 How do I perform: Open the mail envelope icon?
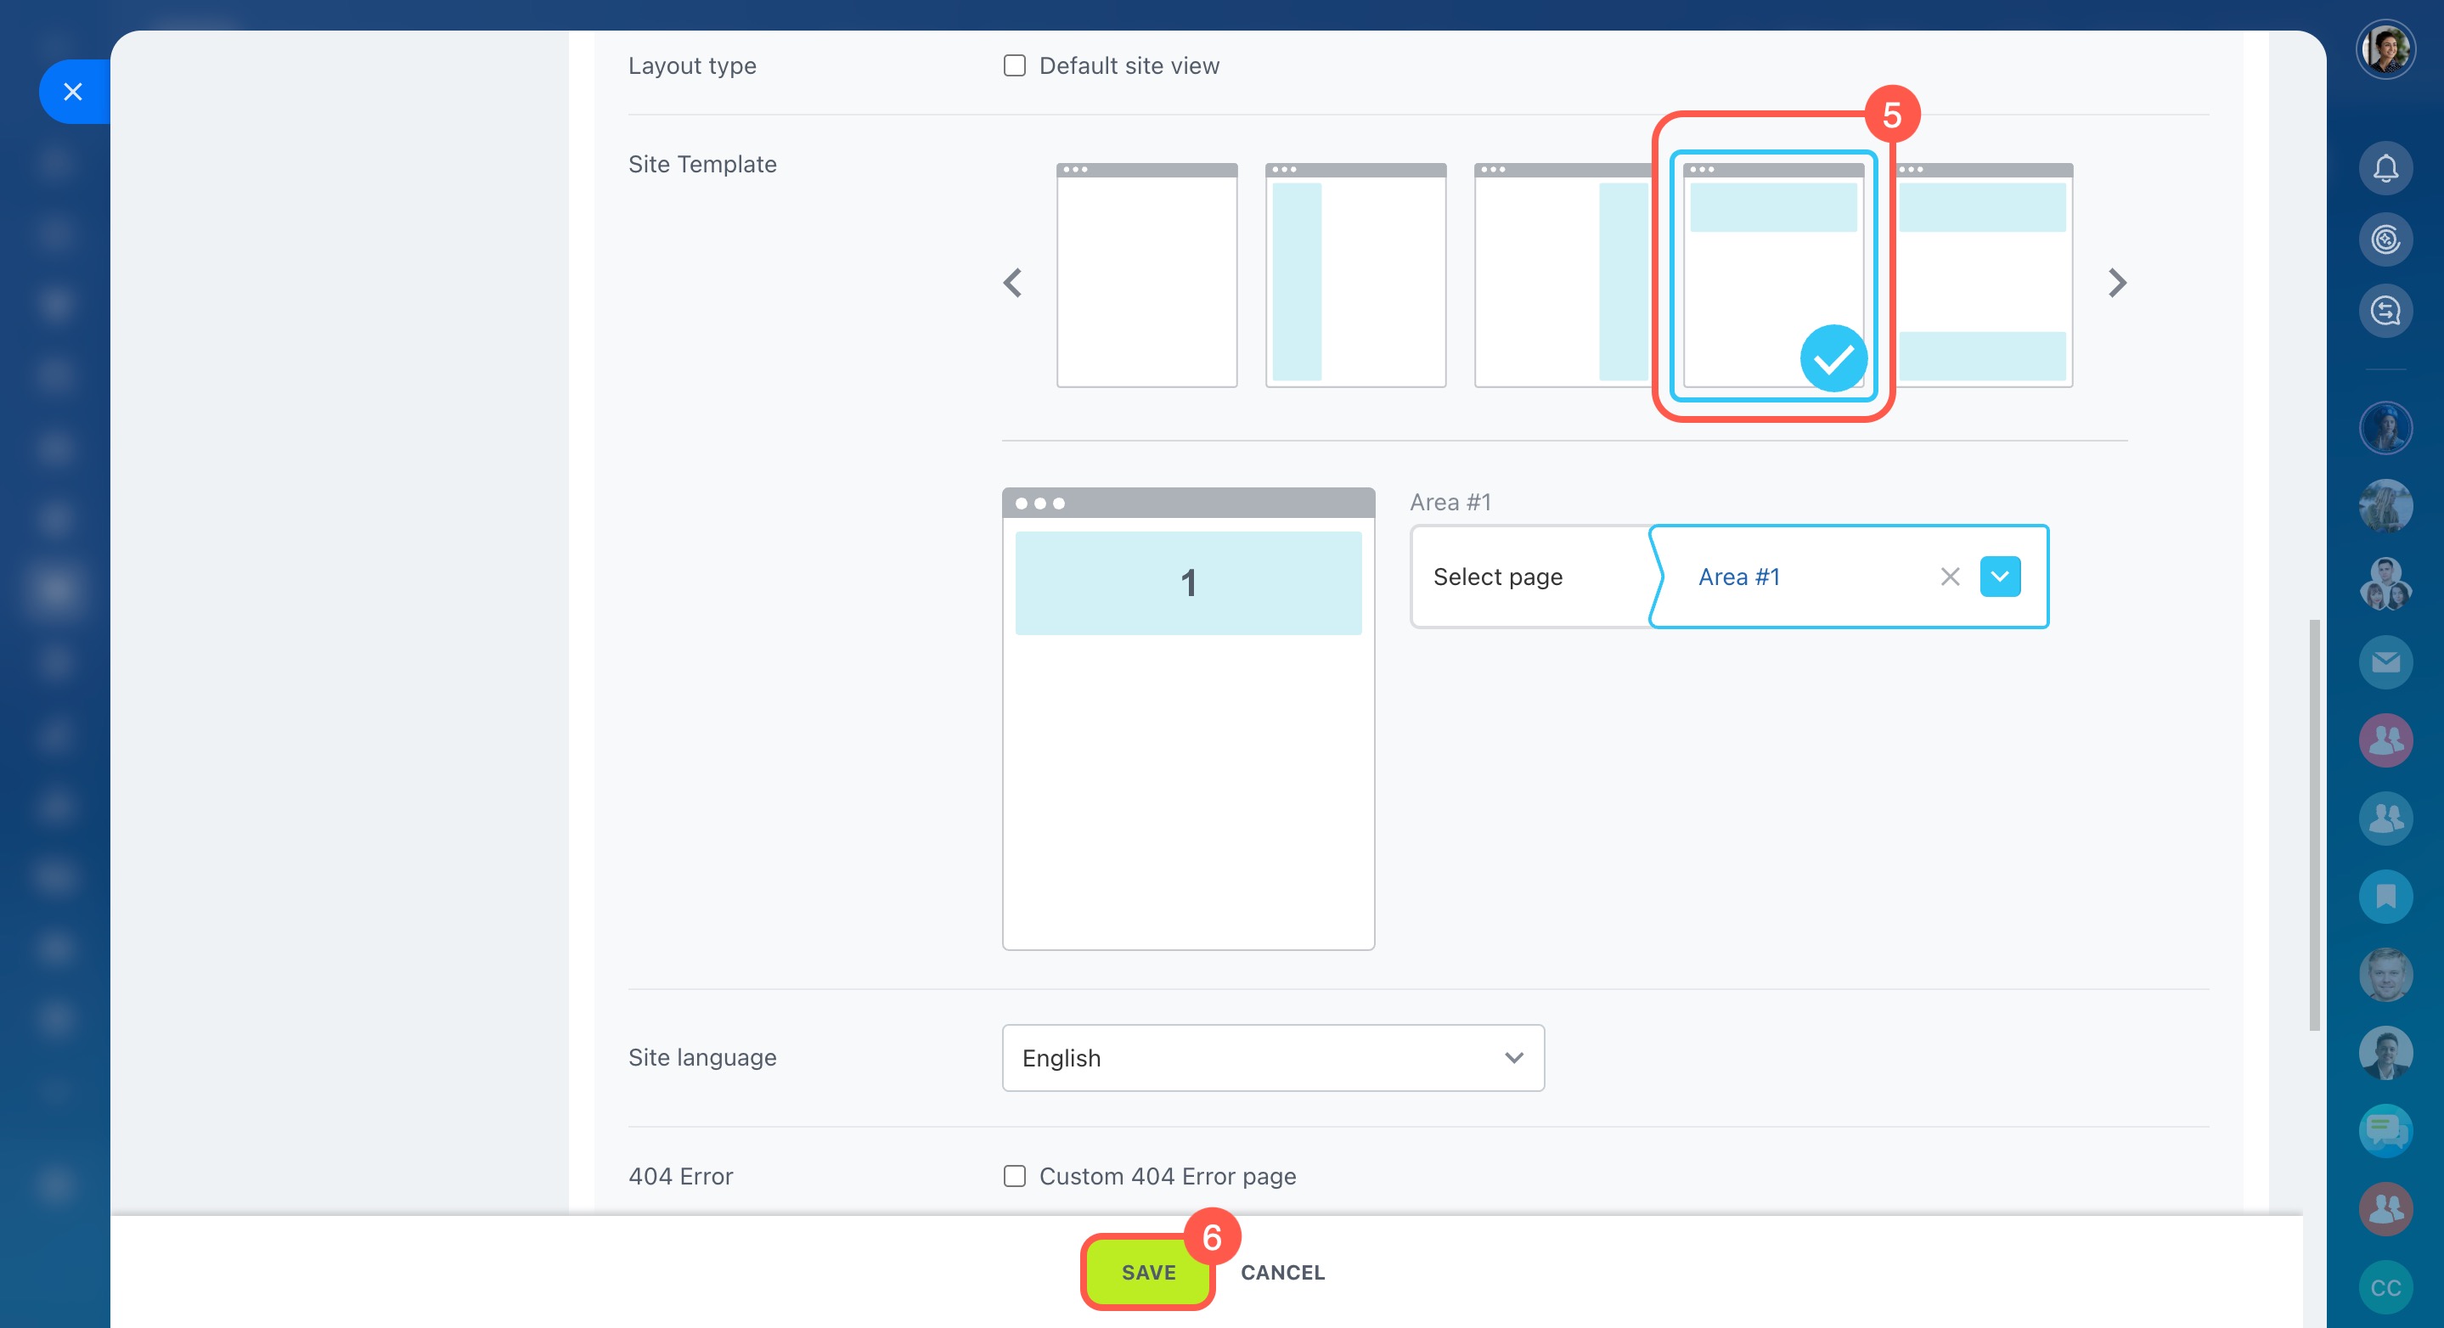click(x=2385, y=662)
